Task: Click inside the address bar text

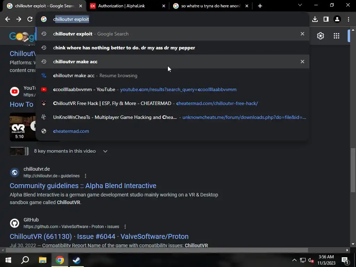Action: point(71,19)
